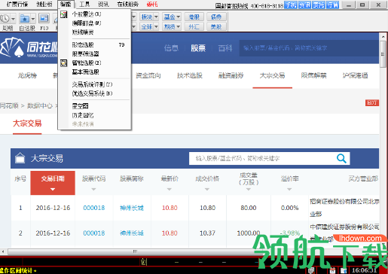The image size is (388, 274).
Task: Open the 基金 dropdown
Action: (172, 17)
